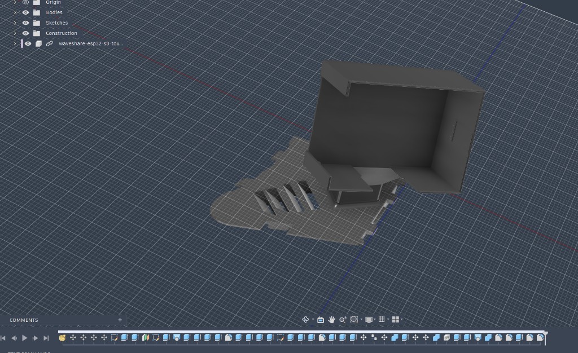
Task: Select the first sketch feature in the timeline
Action: click(x=114, y=338)
